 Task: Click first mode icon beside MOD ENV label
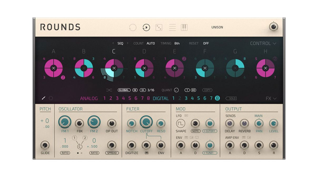[186, 137]
